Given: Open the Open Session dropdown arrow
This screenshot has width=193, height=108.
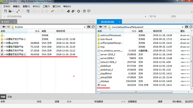Looking at the screenshot, I should point(13,11).
